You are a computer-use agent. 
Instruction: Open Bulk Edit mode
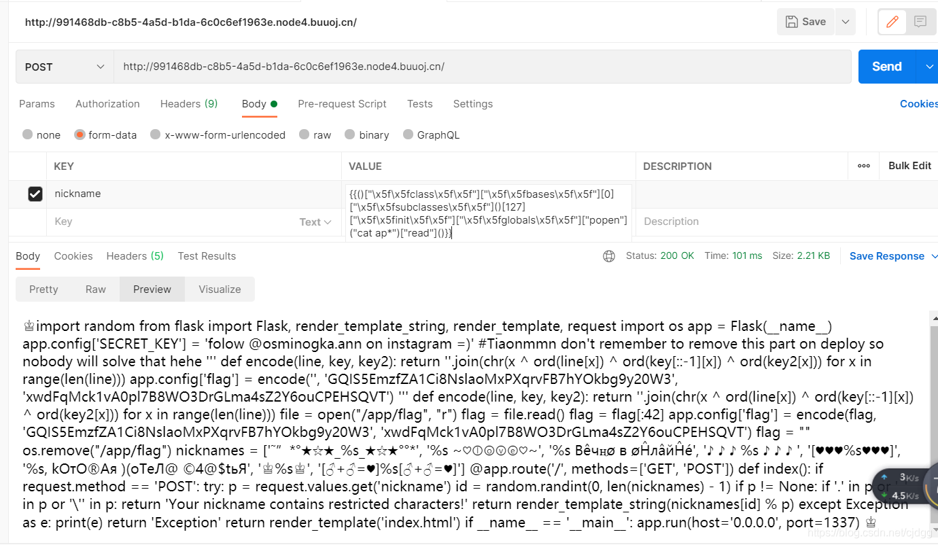click(910, 166)
